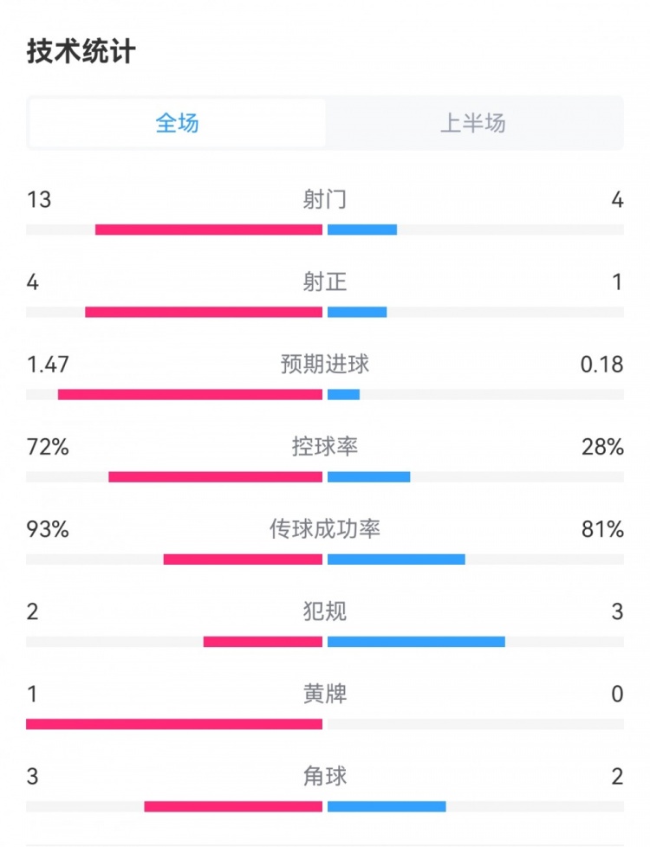This screenshot has height=847, width=650.
Task: Switch to the 全场 tab
Action: tap(178, 123)
